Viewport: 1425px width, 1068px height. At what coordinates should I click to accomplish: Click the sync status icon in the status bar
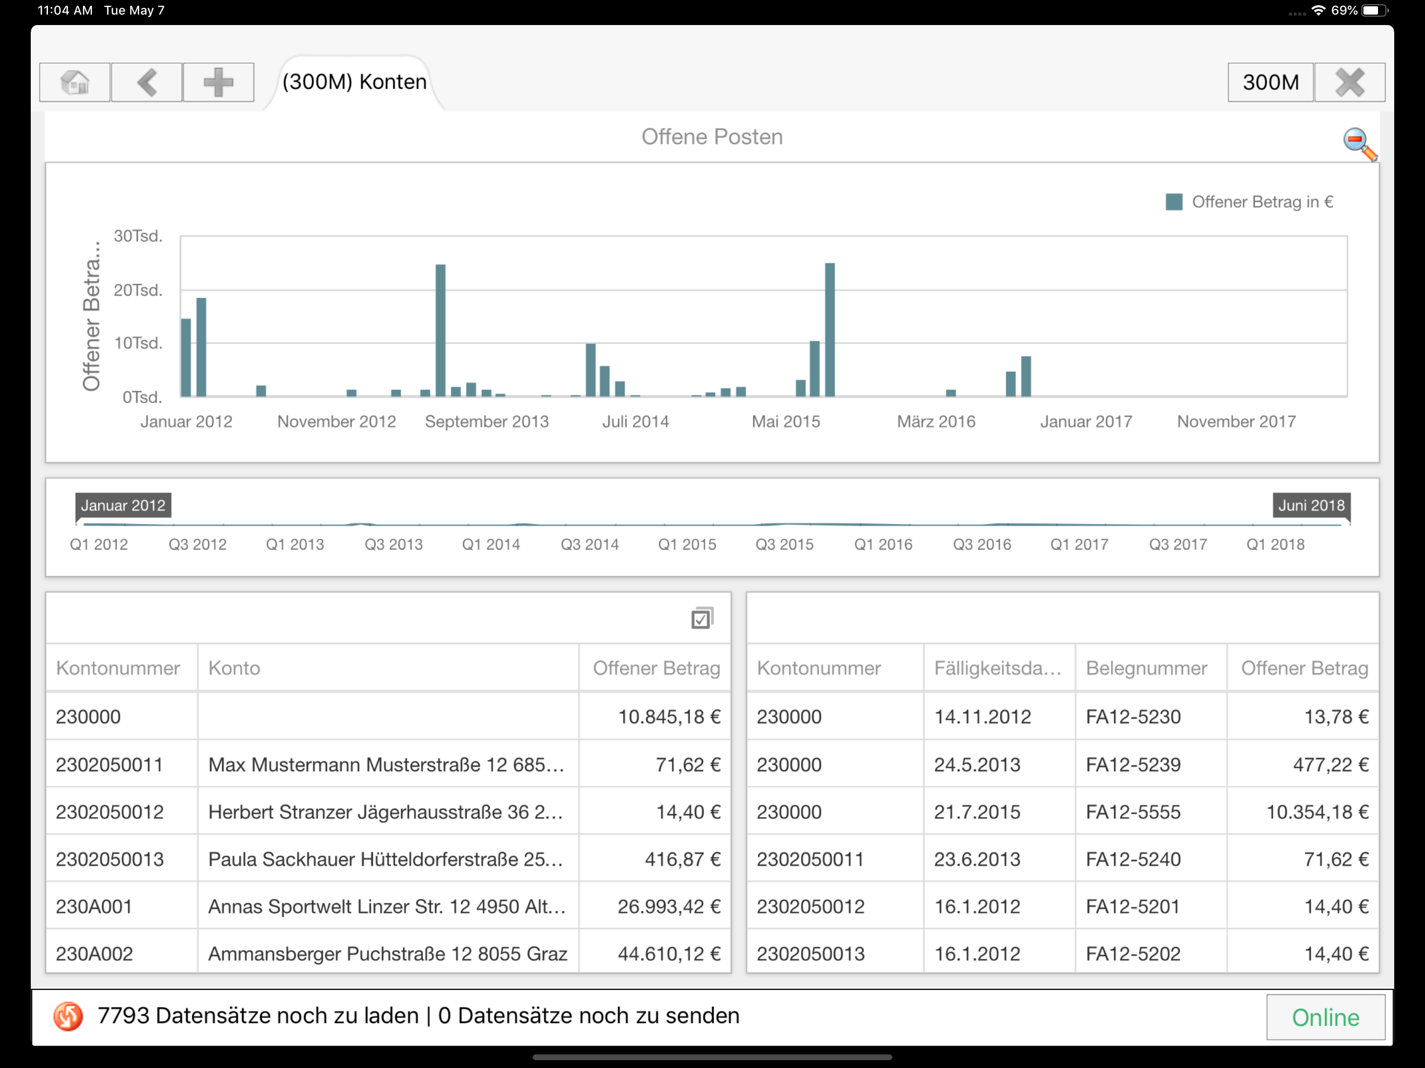point(68,1016)
